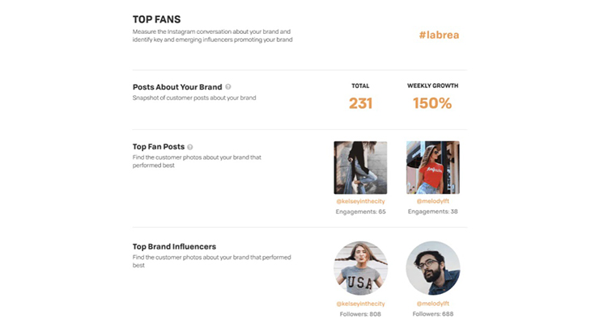
Task: Click the Top Brand Influencers heading
Action: 174,247
